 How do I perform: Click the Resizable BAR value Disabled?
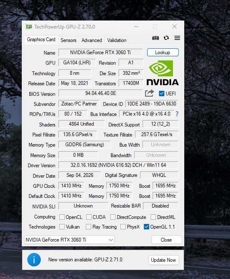[x=160, y=206]
